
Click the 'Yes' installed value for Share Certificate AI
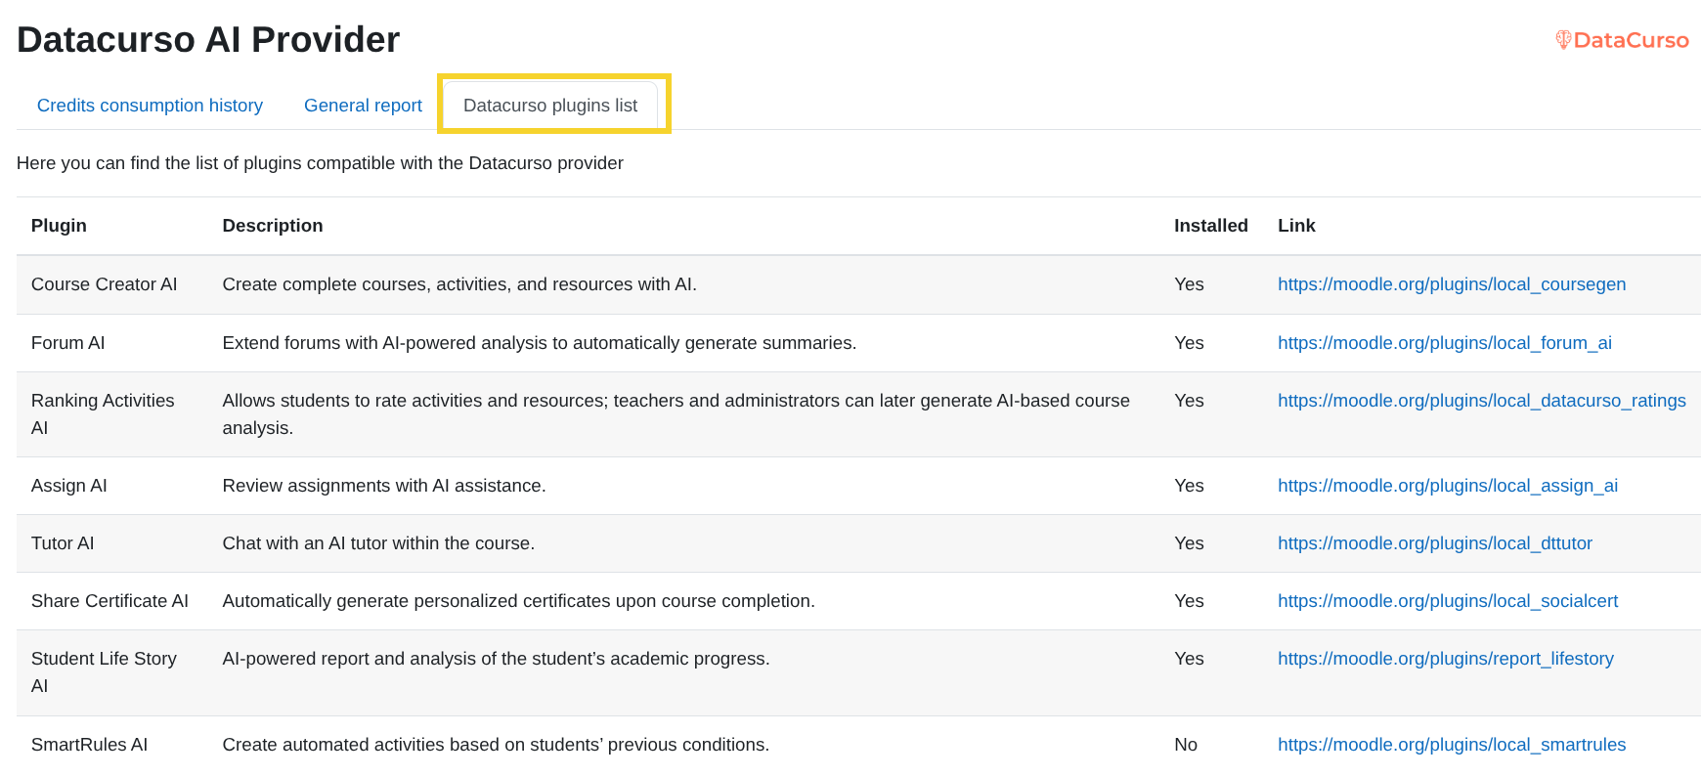click(1189, 601)
